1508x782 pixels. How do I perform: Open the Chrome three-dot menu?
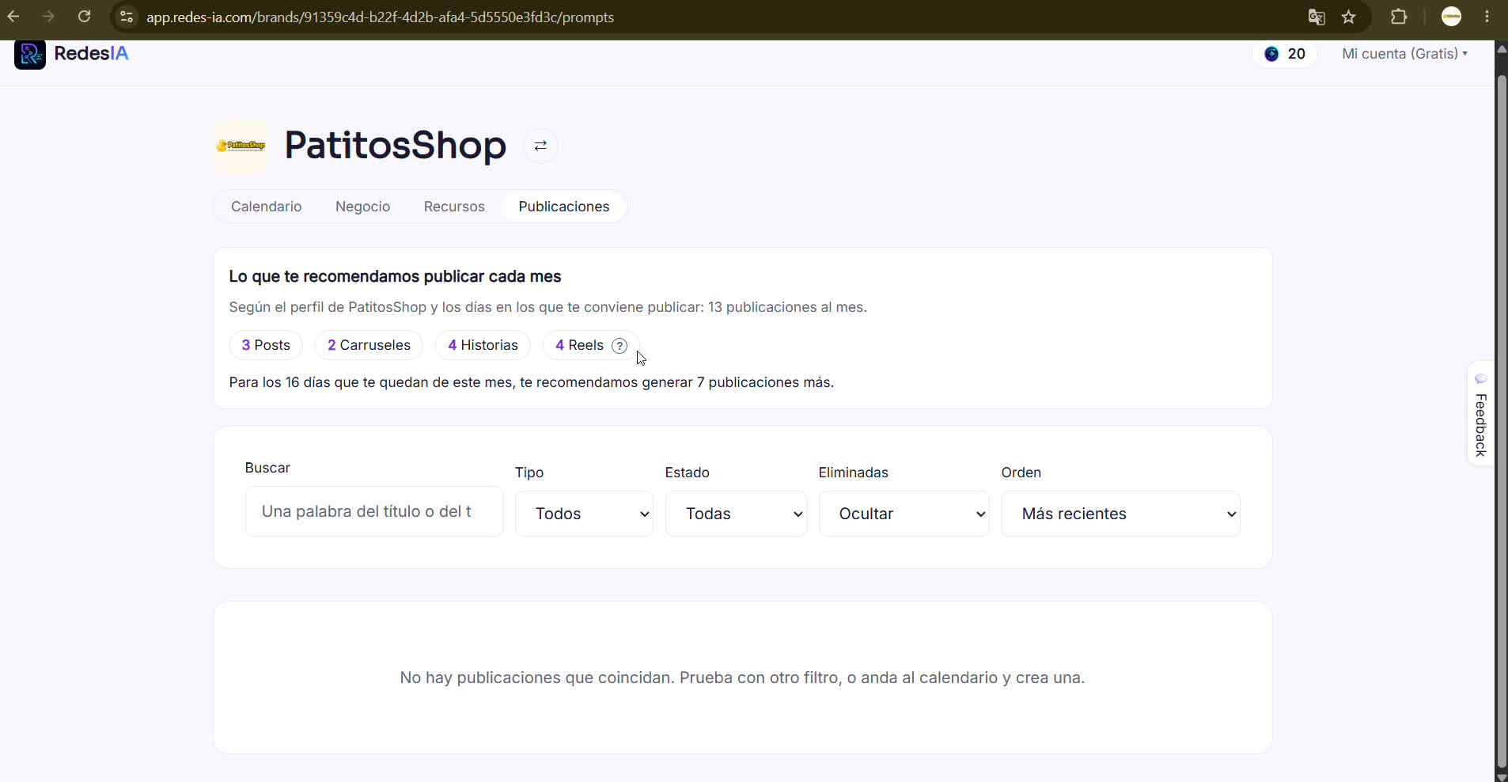pyautogui.click(x=1487, y=17)
